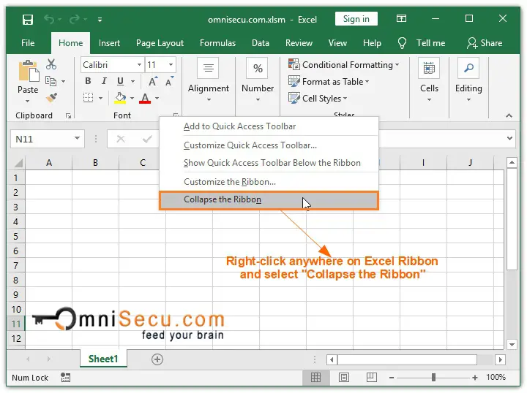Expand the Cells group

(429, 80)
